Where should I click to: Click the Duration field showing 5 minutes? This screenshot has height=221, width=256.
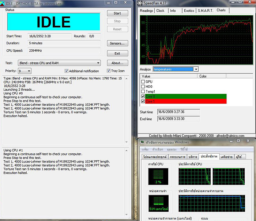pyautogui.click(x=64, y=43)
